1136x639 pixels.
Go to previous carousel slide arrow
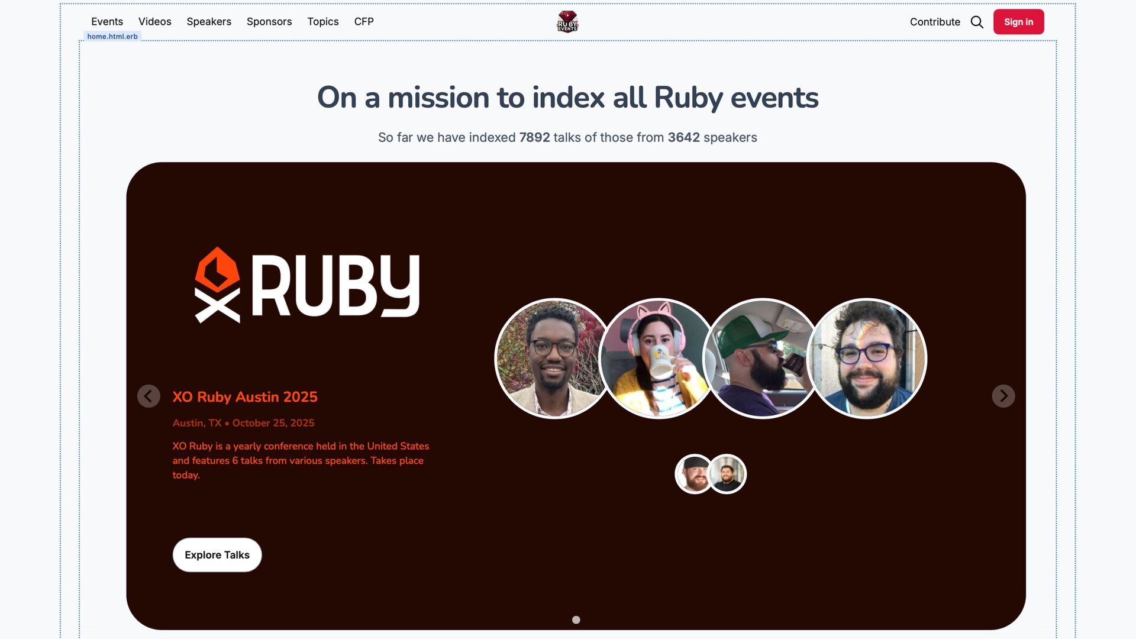[x=149, y=396]
